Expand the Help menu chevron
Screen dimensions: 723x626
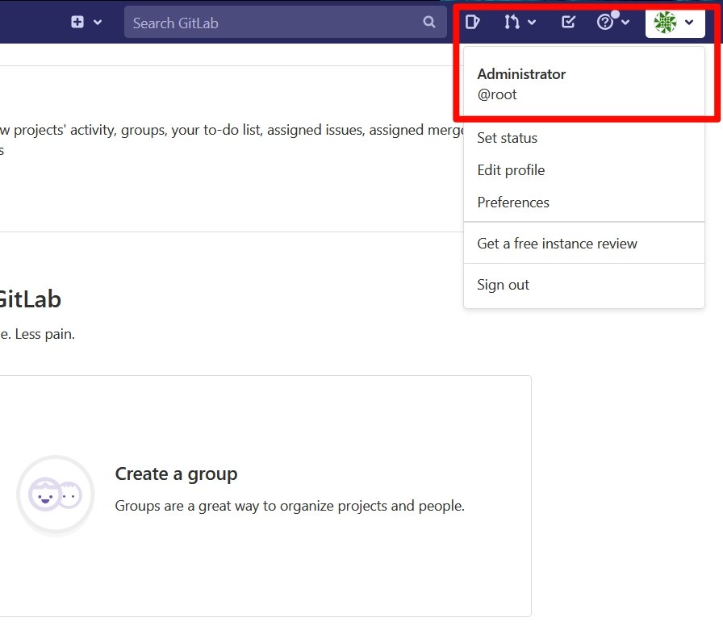(x=625, y=22)
